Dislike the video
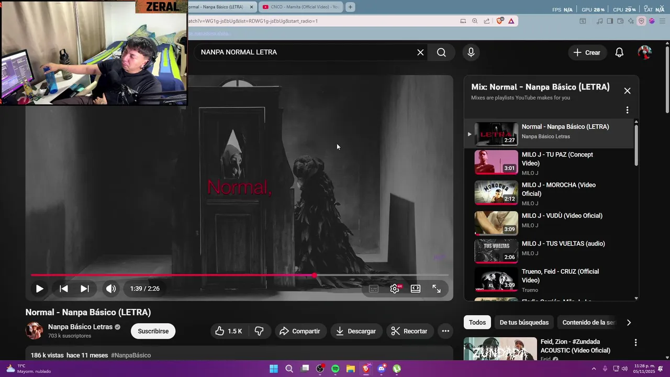 coord(259,331)
